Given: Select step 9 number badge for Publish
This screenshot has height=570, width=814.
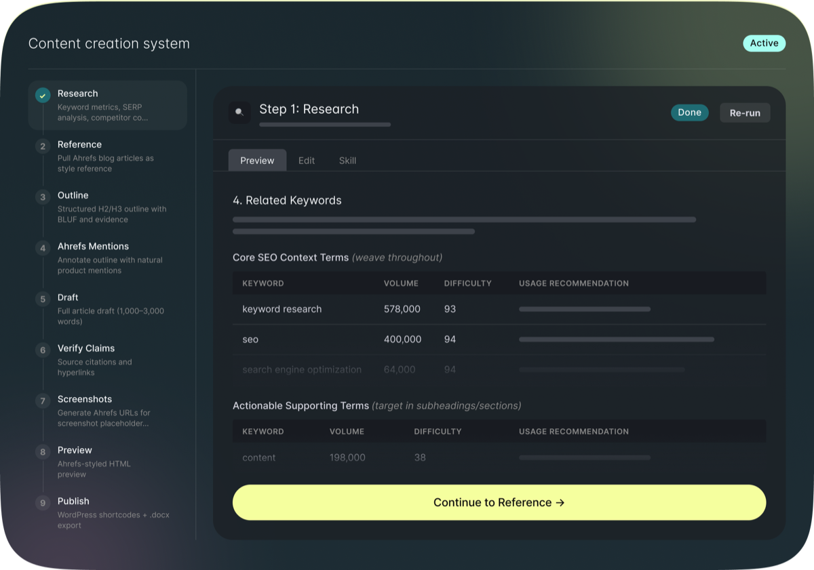Looking at the screenshot, I should [x=43, y=503].
